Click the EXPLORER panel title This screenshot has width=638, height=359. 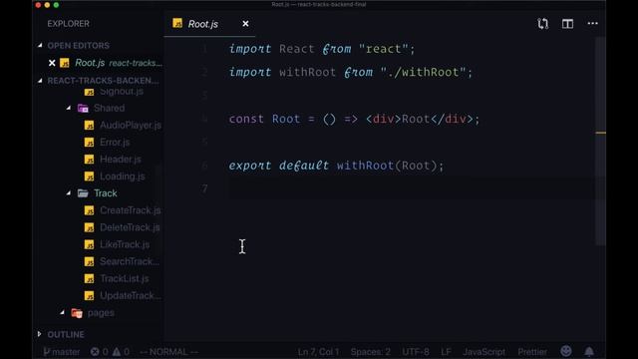tap(68, 24)
